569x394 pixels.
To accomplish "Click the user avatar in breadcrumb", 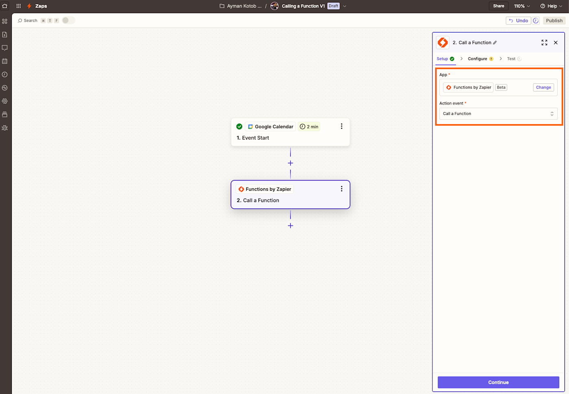I will [x=275, y=6].
